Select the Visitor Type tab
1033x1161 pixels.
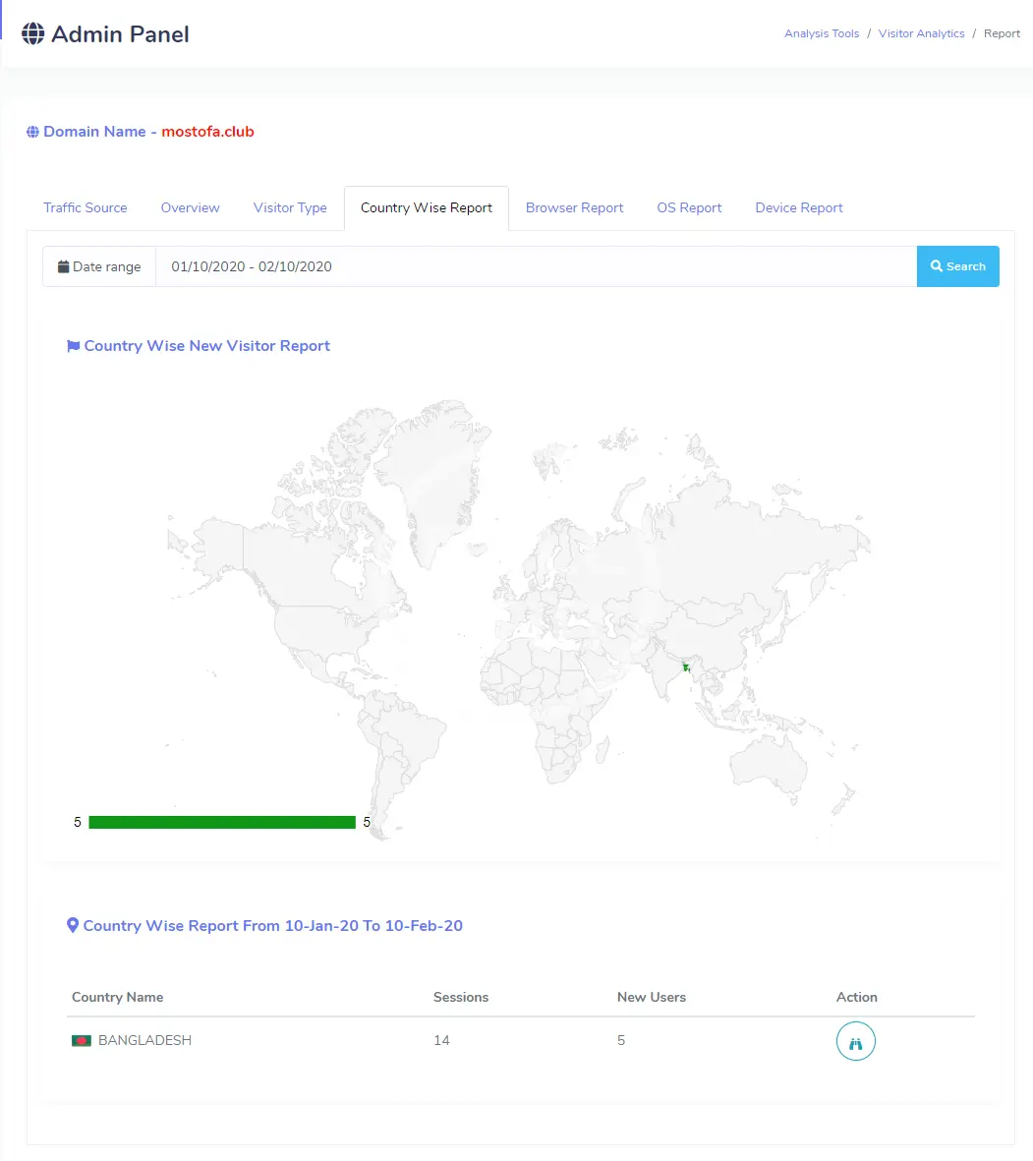(290, 208)
